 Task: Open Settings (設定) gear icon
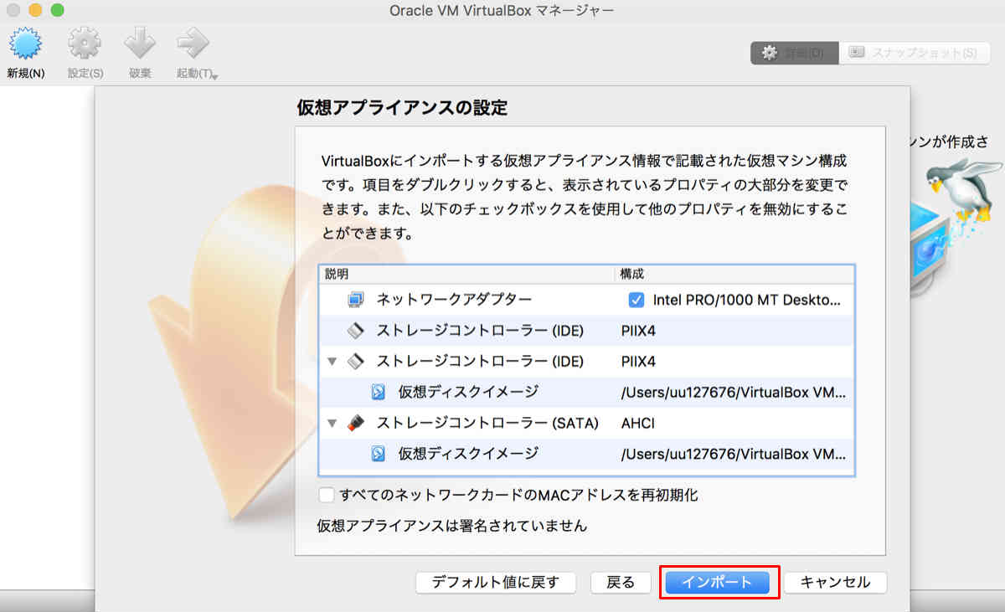coord(85,44)
